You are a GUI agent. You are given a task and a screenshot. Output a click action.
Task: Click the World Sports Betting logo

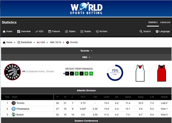click(86, 8)
